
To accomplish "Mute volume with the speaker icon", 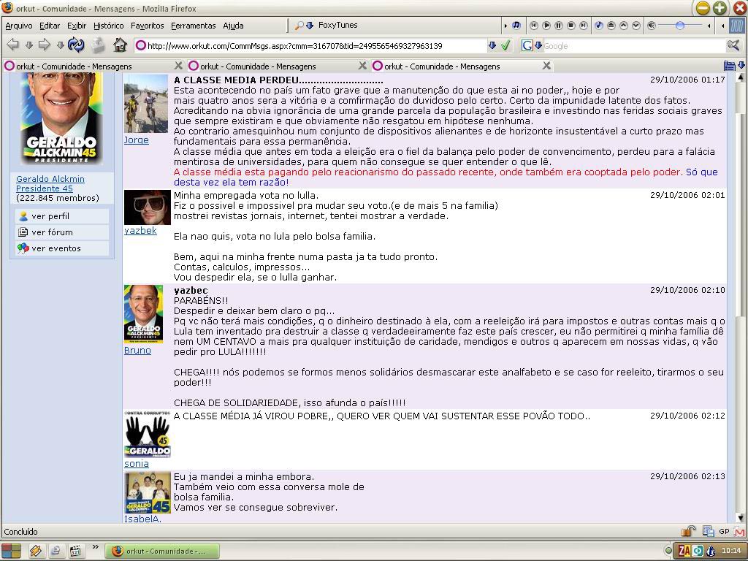I will 652,26.
